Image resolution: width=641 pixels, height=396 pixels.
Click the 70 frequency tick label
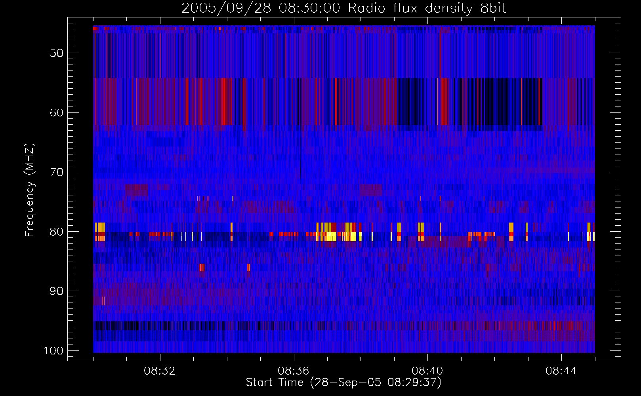(57, 172)
